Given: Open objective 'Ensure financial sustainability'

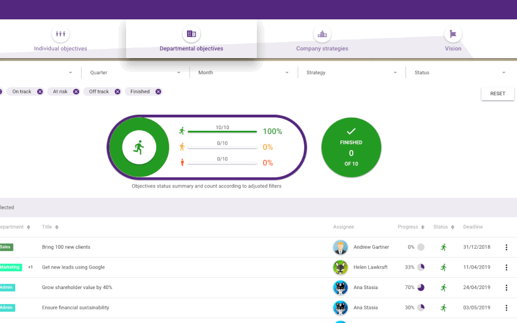Looking at the screenshot, I should pyautogui.click(x=75, y=307).
